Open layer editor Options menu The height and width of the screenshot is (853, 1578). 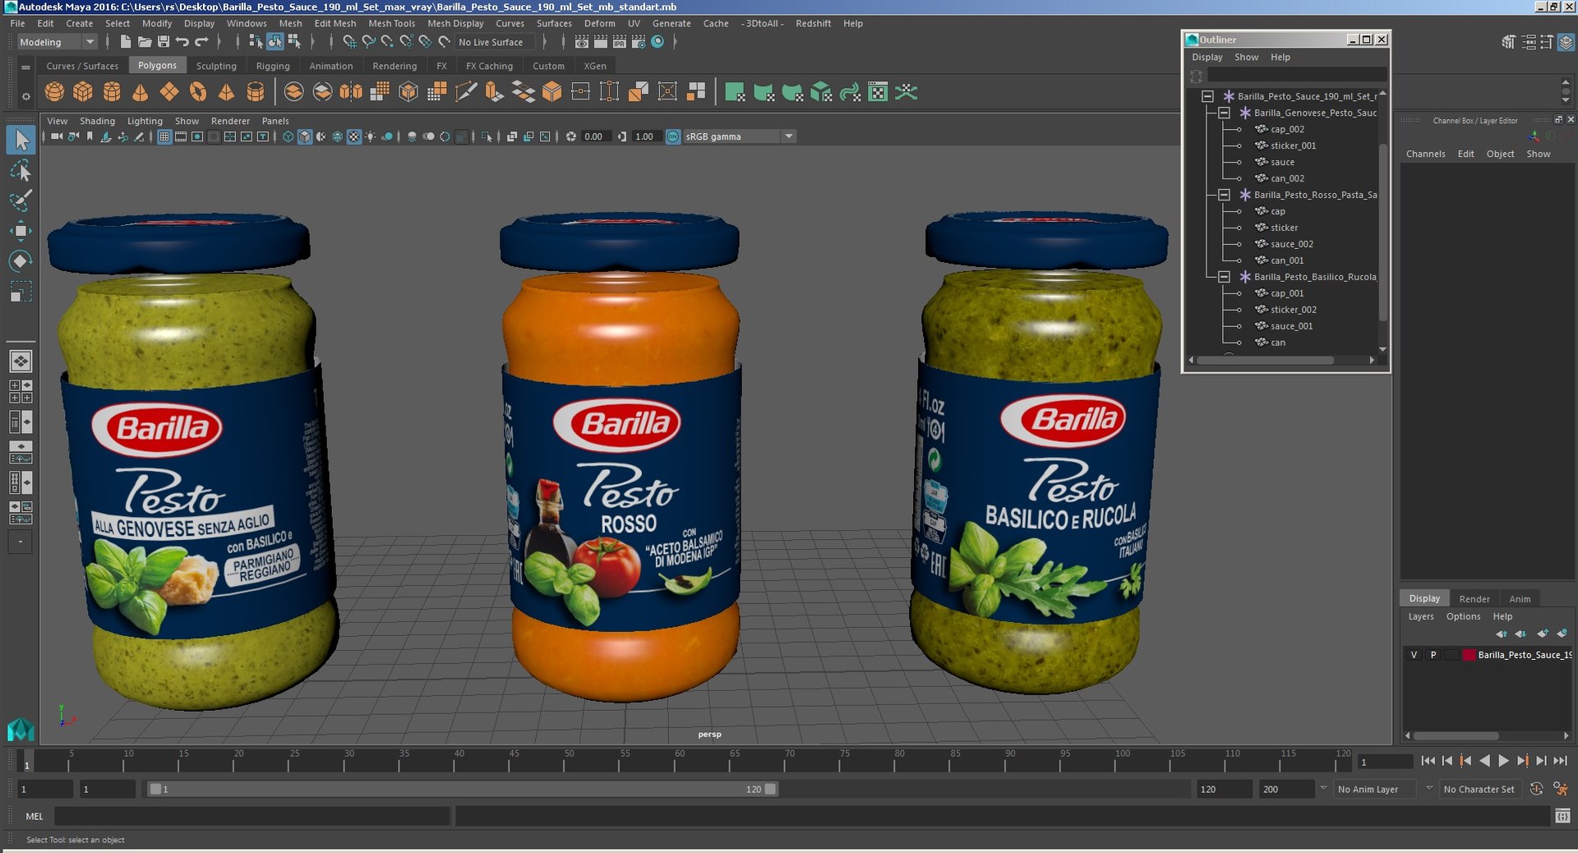pyautogui.click(x=1463, y=616)
